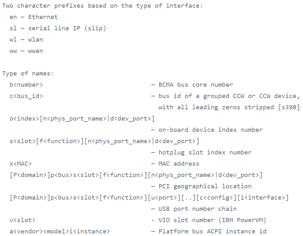Click the "c<bus_id>" name type
The width and height of the screenshot is (303, 236).
tap(26, 96)
